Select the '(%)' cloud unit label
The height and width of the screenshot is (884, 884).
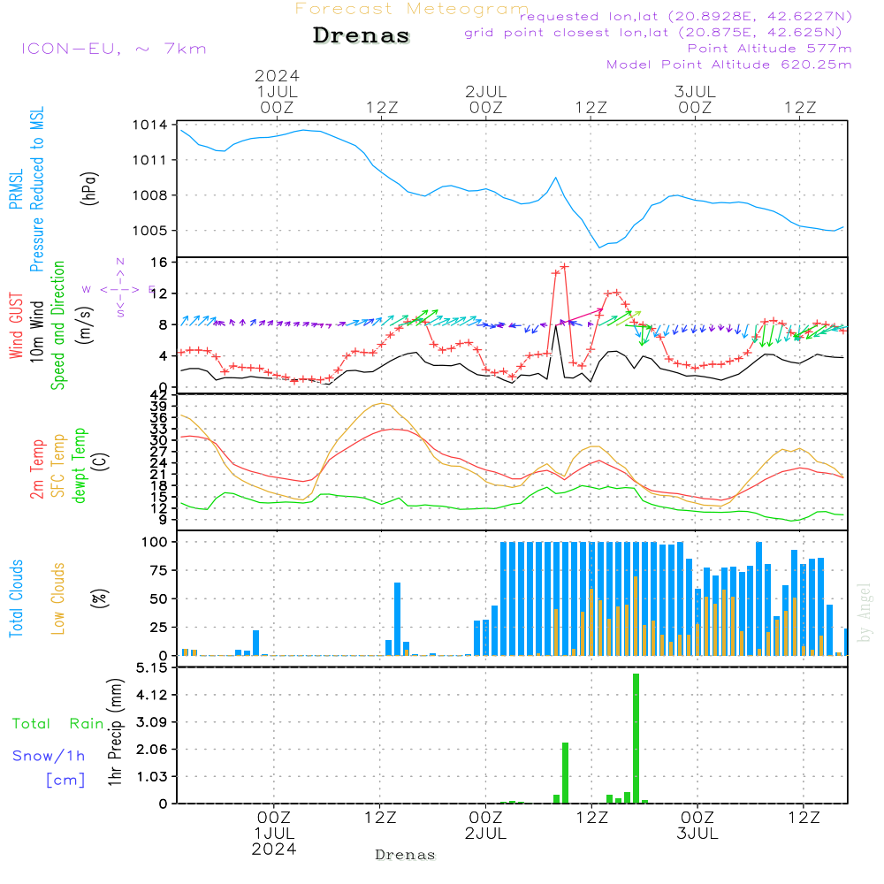(x=100, y=598)
